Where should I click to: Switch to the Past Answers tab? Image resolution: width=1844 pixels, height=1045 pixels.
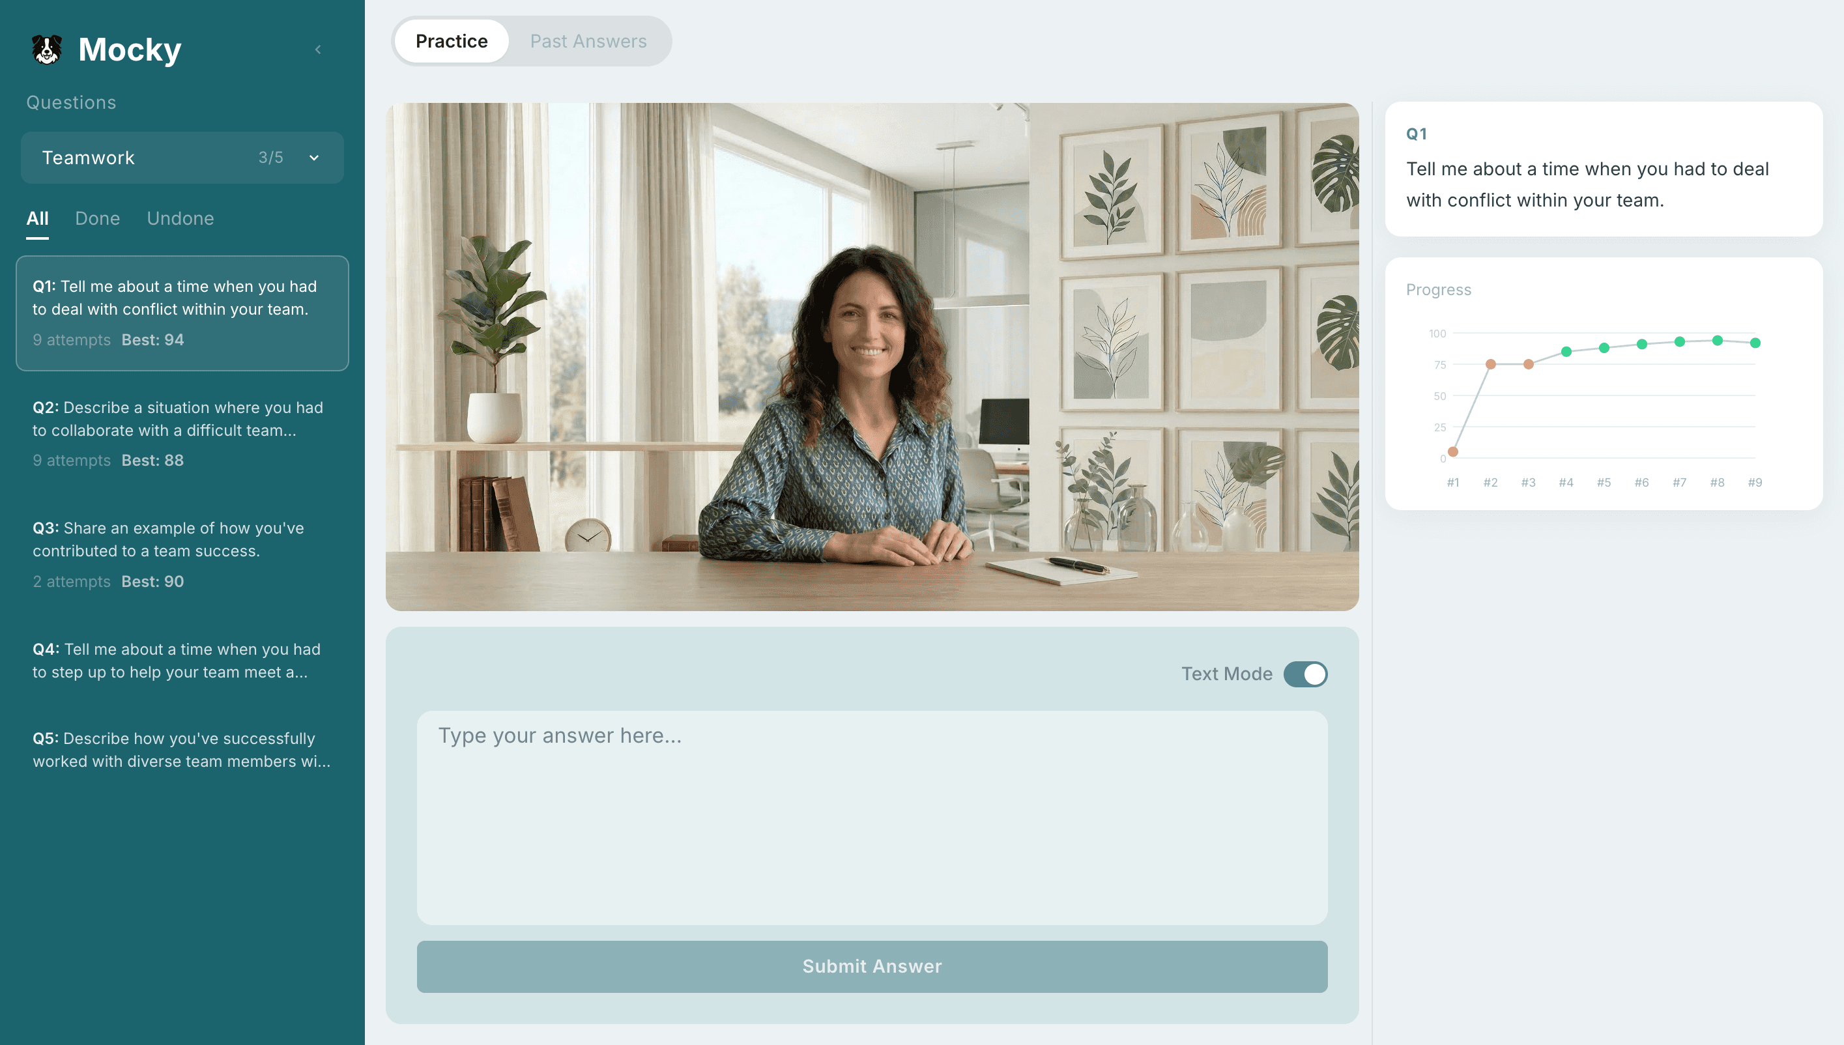pyautogui.click(x=588, y=41)
